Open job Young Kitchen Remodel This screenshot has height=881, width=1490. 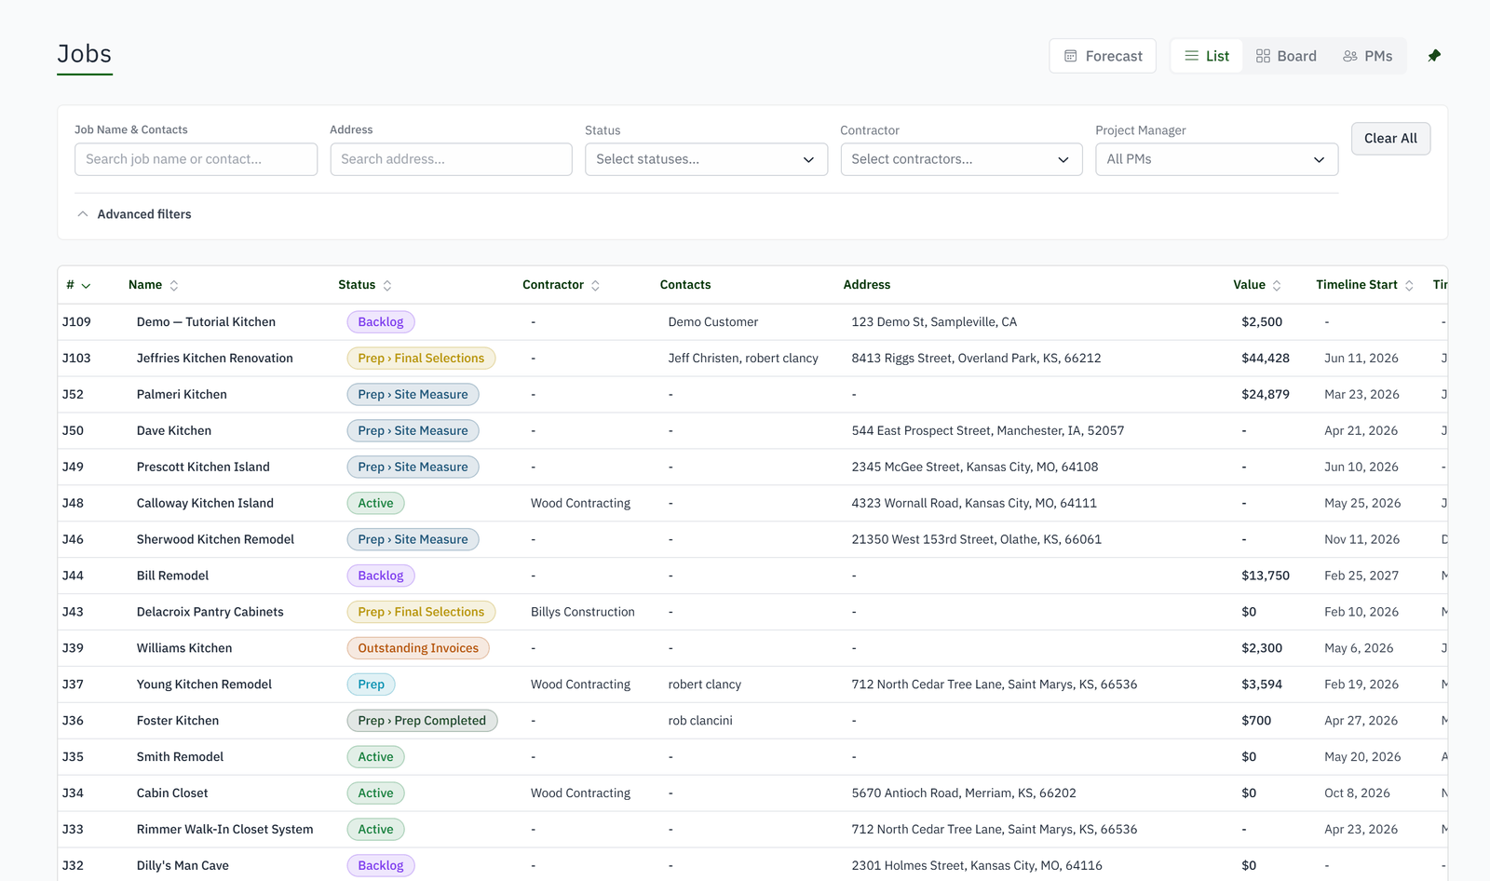(x=204, y=685)
